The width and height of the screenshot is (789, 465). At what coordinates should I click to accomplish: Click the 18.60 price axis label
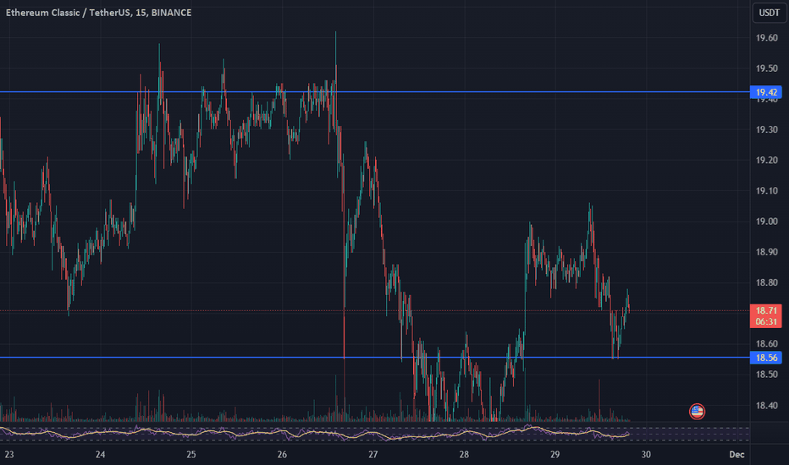click(766, 344)
